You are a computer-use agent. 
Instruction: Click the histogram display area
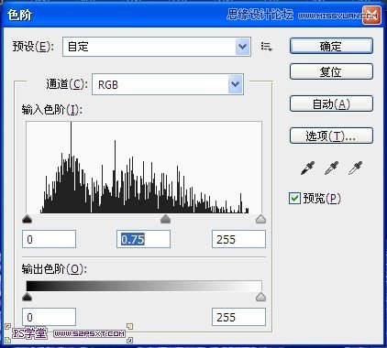[x=144, y=168]
